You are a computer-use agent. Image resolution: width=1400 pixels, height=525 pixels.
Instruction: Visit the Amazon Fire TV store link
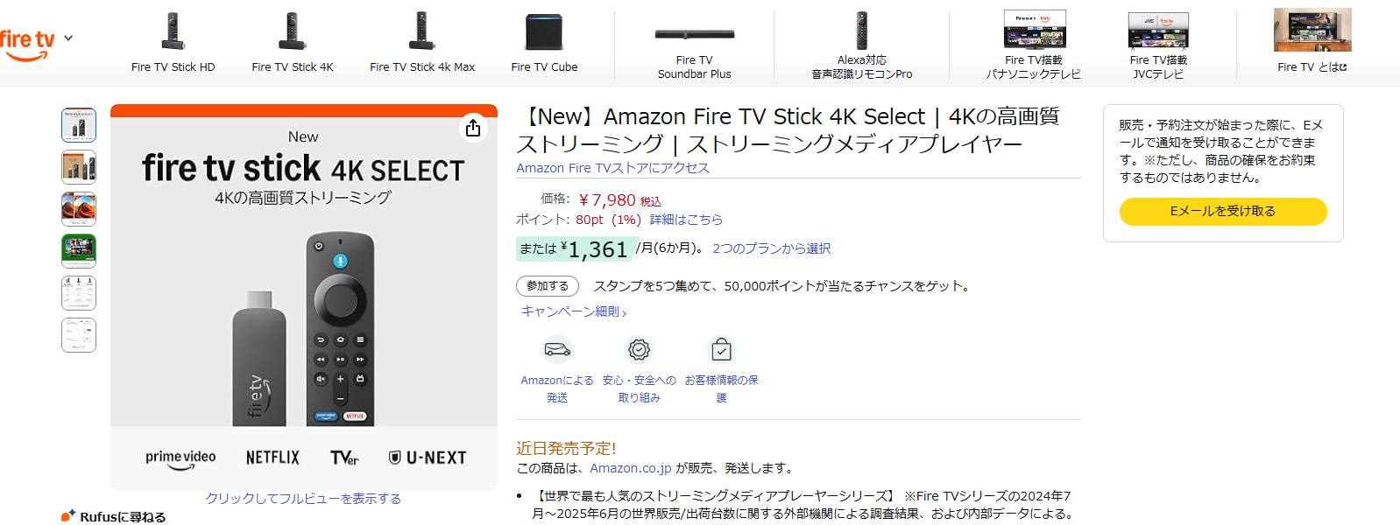[x=612, y=168]
